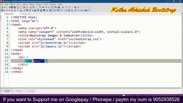Open the Debug menu

click(x=25, y=5)
